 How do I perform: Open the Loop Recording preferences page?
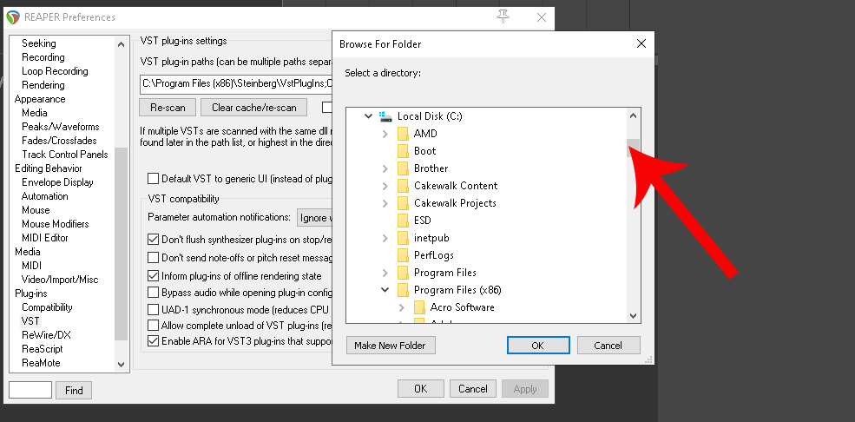(x=55, y=71)
